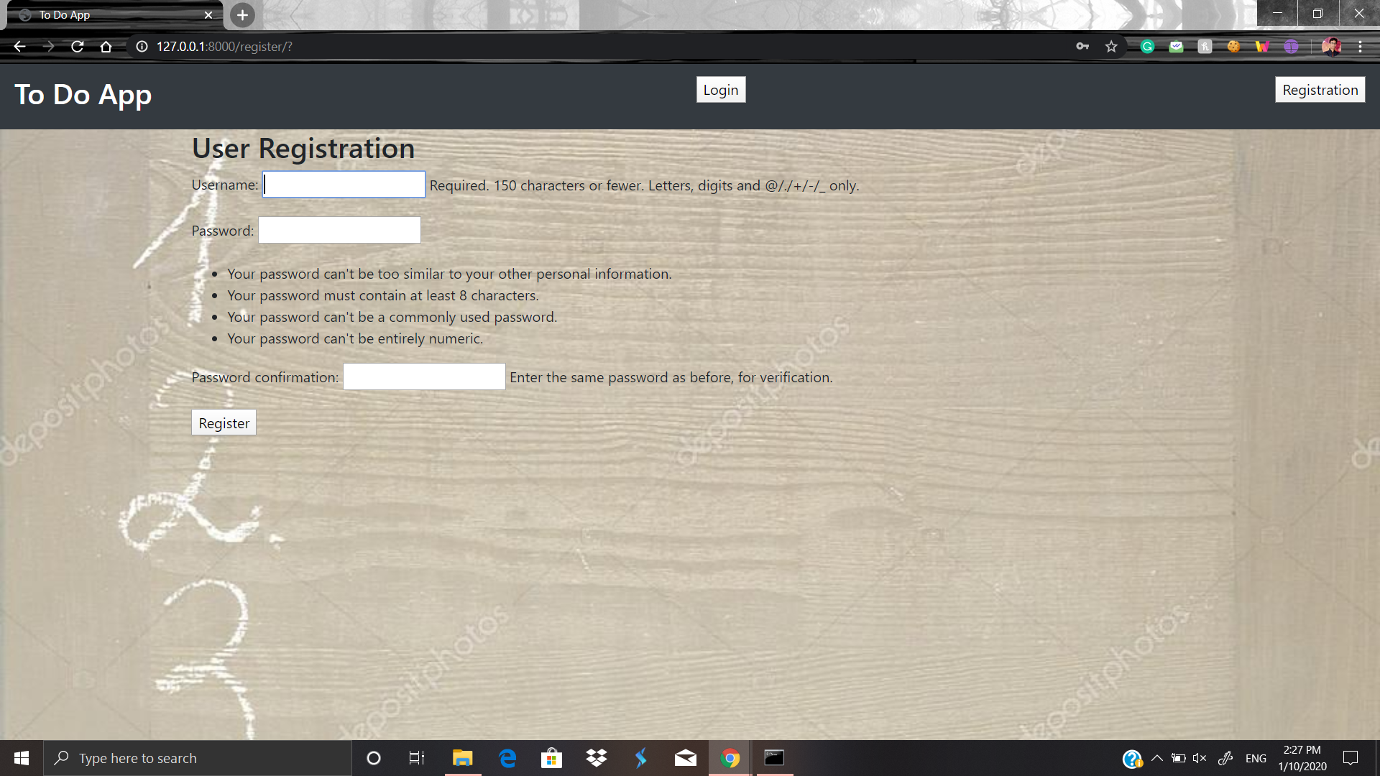This screenshot has width=1380, height=776.
Task: Click the Honey extension icon
Action: (x=1205, y=47)
